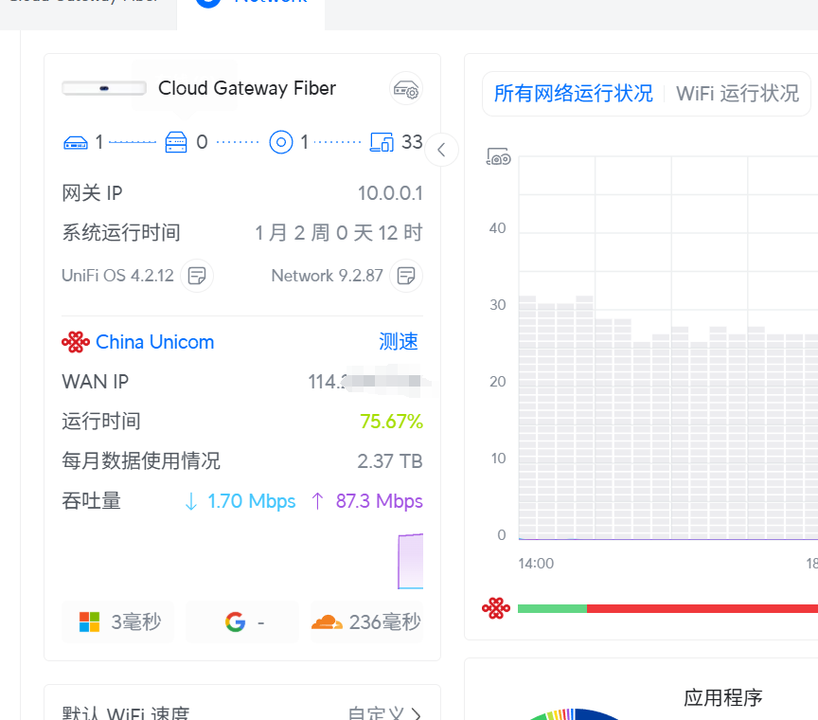The height and width of the screenshot is (720, 818).
Task: Click the 每月数据使用情况 label
Action: (x=141, y=461)
